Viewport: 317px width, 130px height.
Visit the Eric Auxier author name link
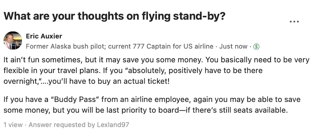[x=44, y=36]
